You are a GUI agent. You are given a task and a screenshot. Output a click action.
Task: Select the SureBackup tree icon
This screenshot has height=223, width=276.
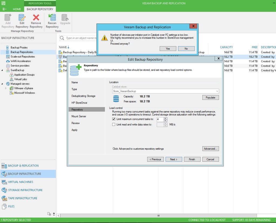tap(8, 70)
